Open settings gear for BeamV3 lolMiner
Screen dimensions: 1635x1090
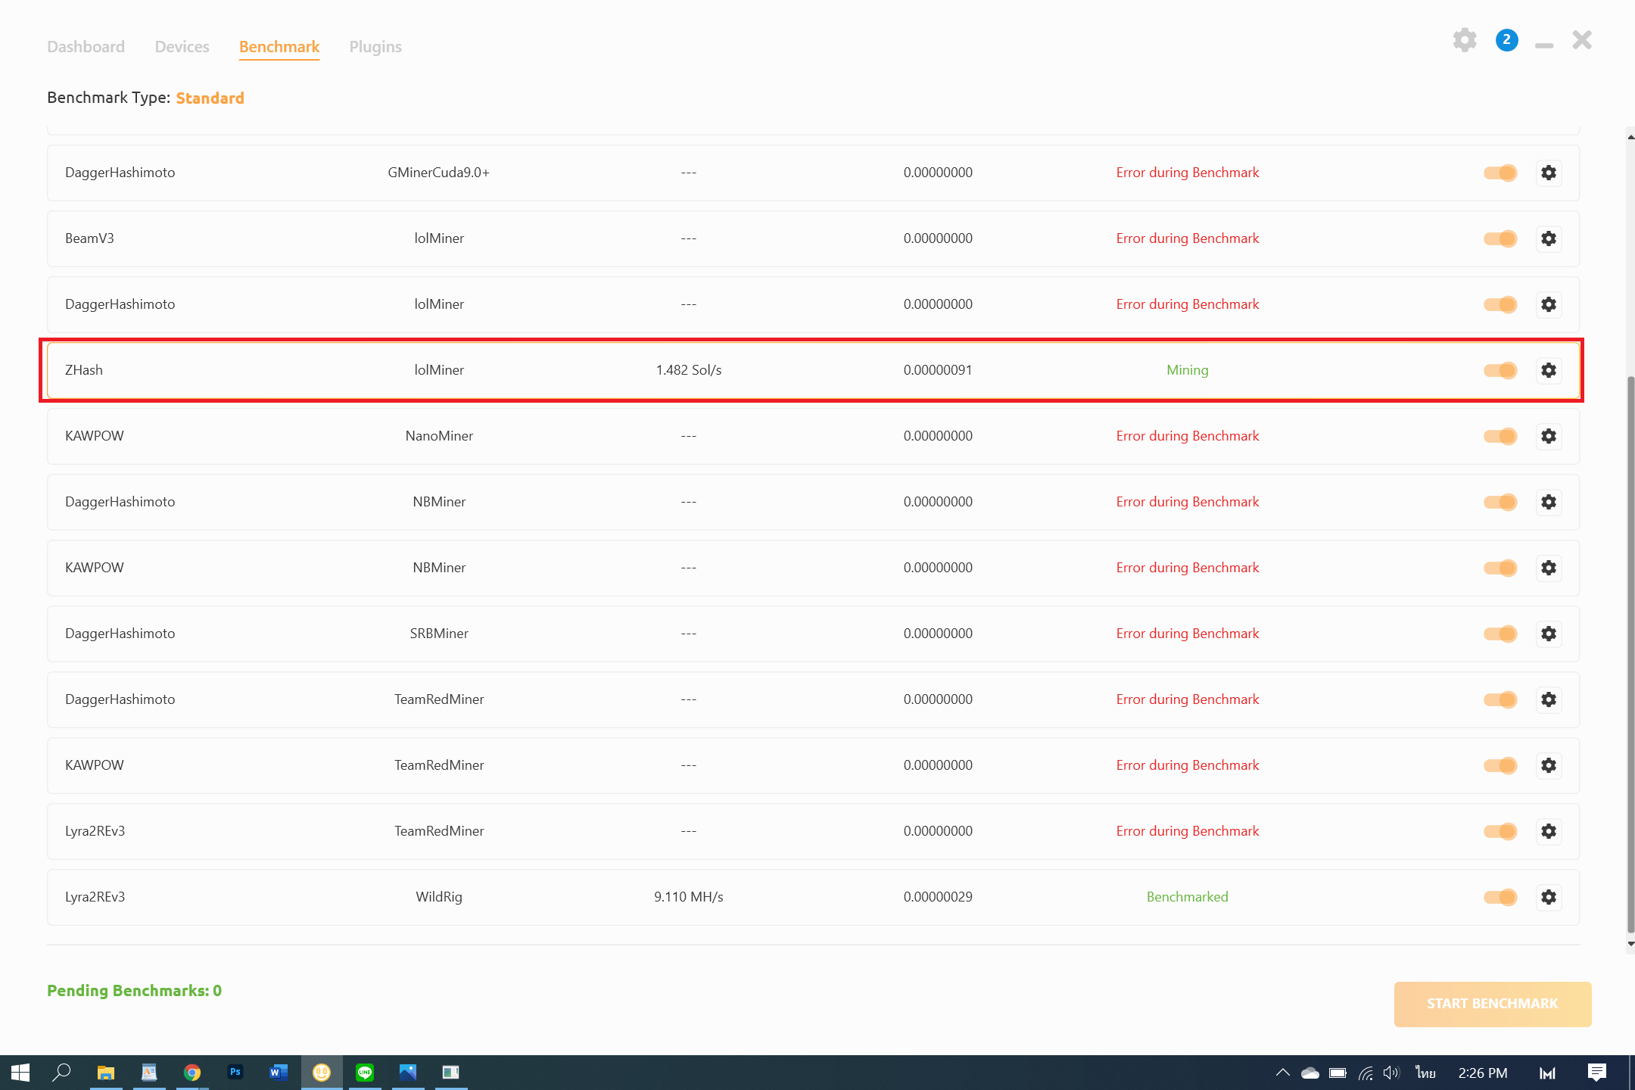tap(1549, 238)
